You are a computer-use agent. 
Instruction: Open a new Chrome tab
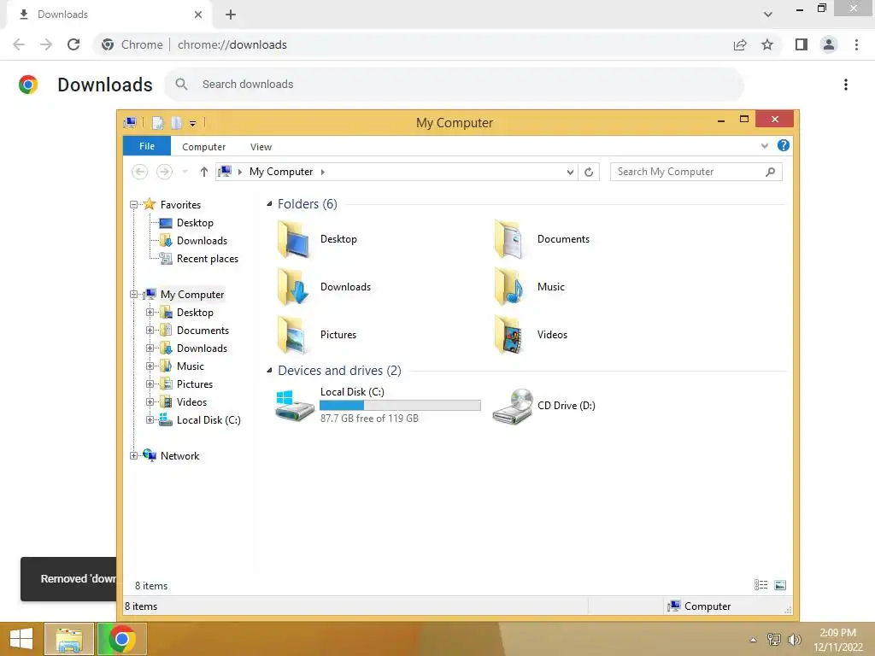tap(231, 15)
